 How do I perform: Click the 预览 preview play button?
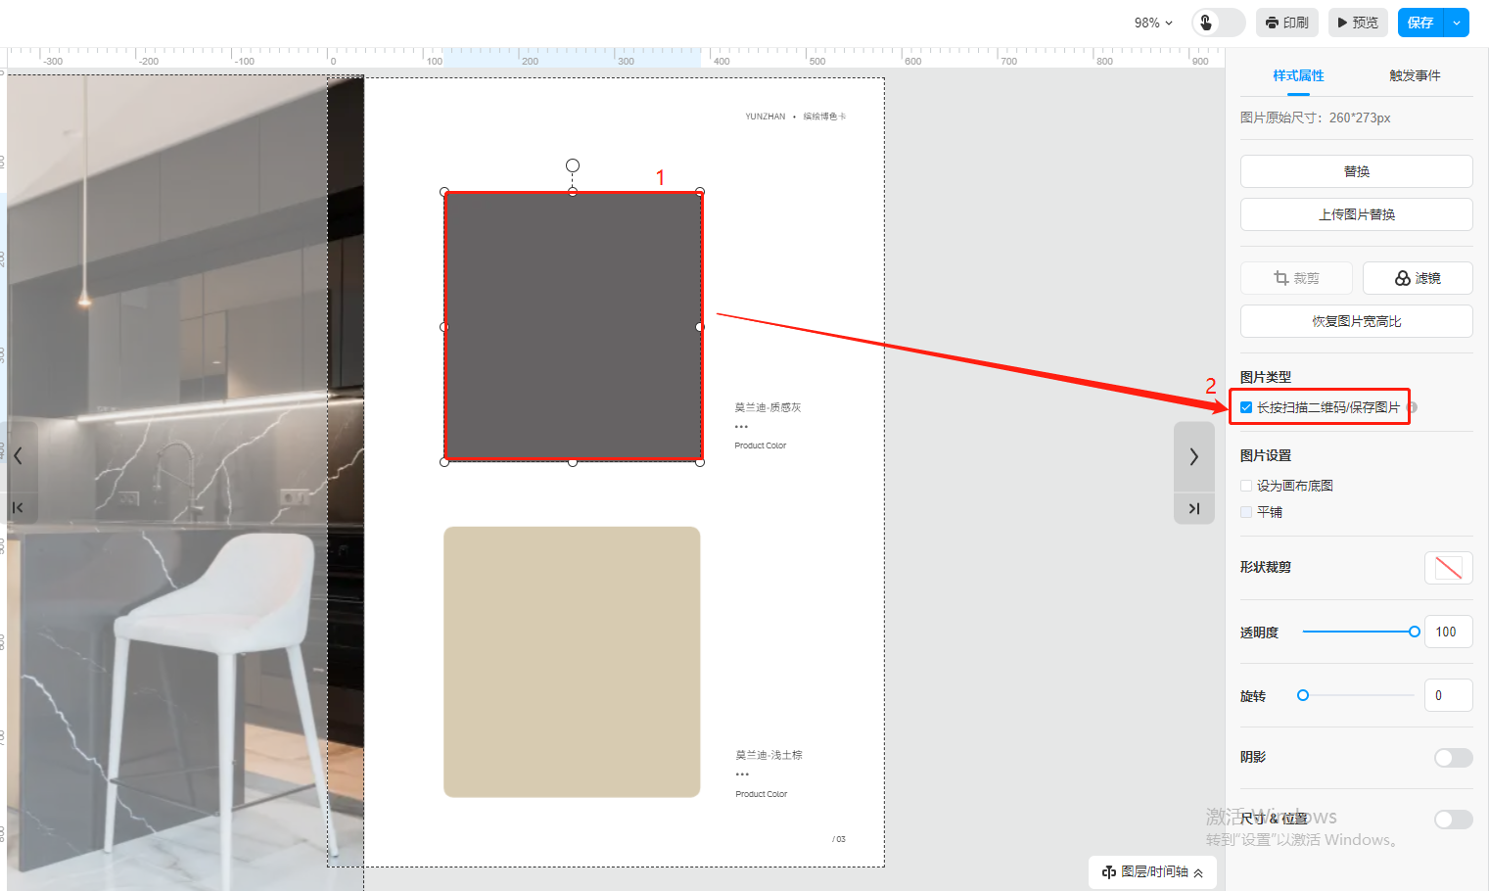pos(1358,23)
